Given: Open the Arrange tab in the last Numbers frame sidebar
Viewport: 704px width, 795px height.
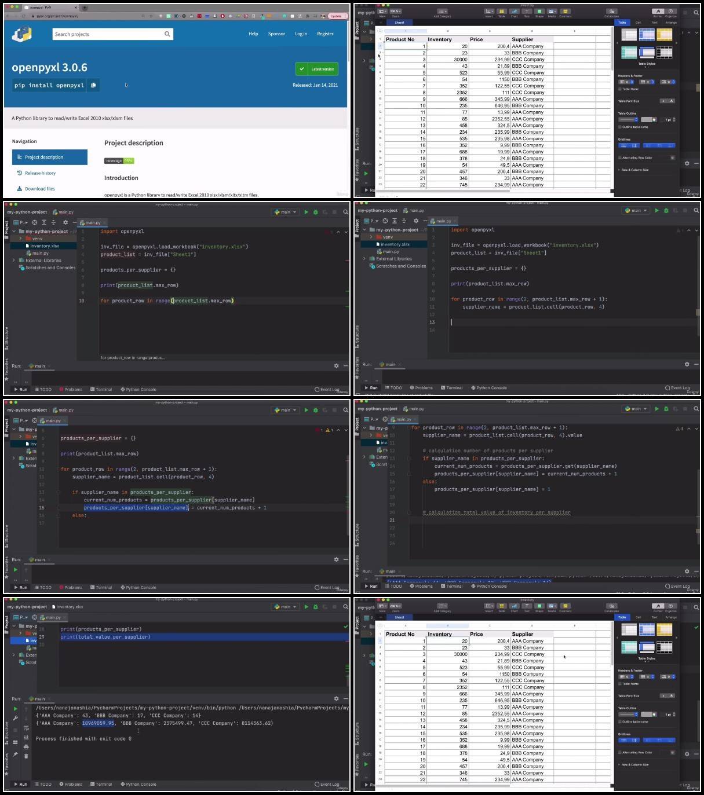Looking at the screenshot, I should pyautogui.click(x=671, y=617).
